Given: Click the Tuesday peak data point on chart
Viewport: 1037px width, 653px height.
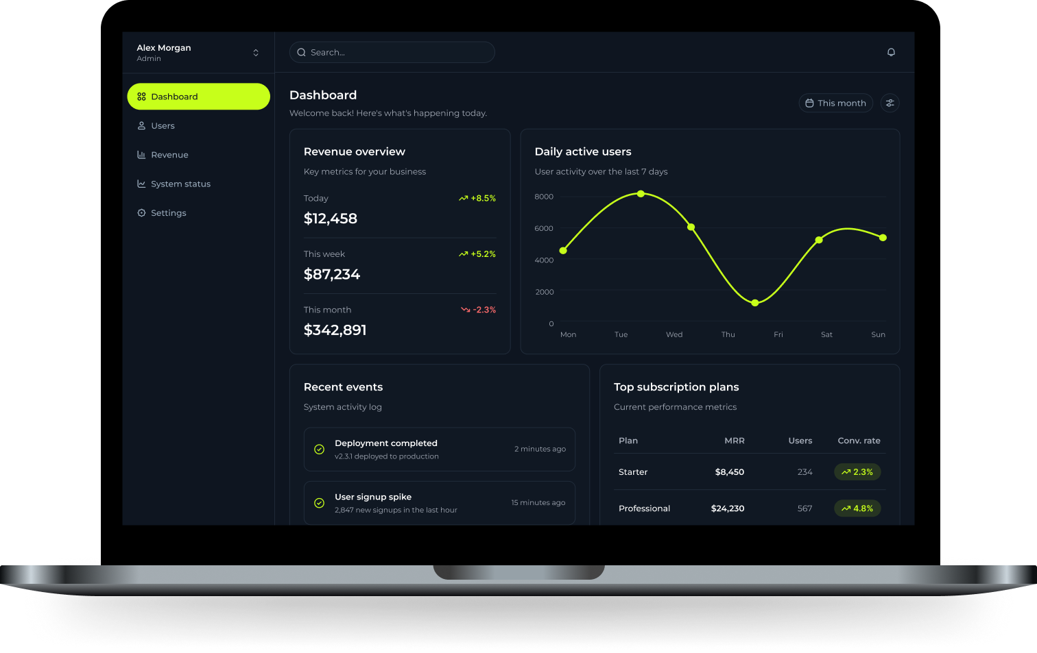Looking at the screenshot, I should coord(641,194).
